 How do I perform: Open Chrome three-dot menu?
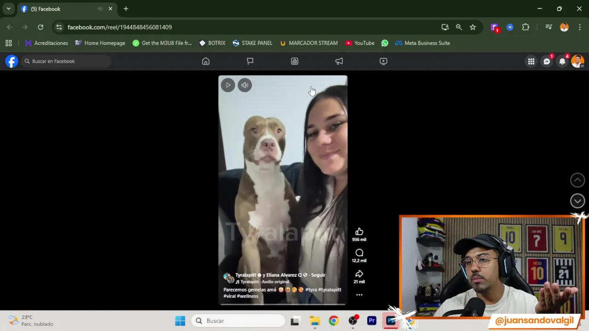[x=579, y=27]
